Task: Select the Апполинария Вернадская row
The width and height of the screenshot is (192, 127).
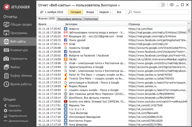Action: pos(112,117)
